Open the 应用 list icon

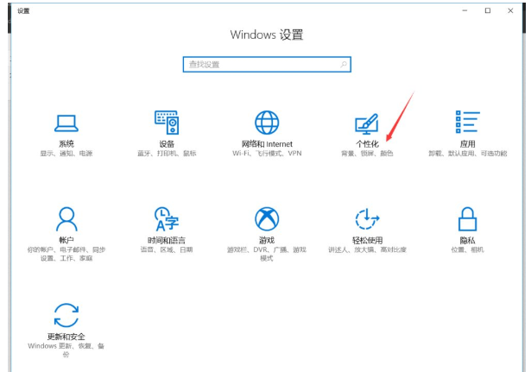[468, 122]
